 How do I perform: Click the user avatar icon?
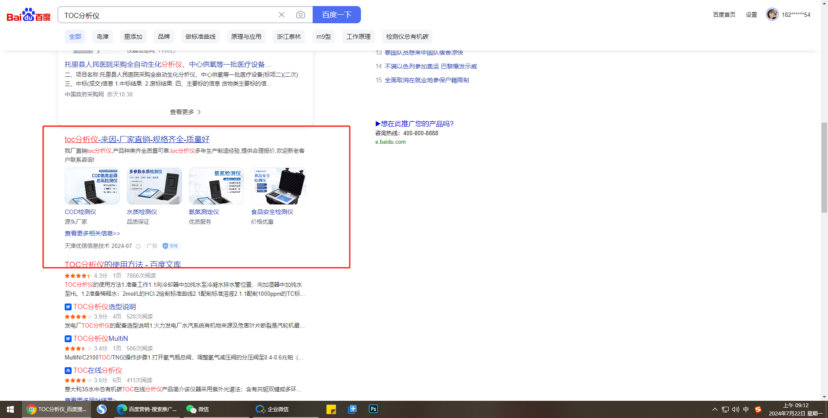point(772,14)
